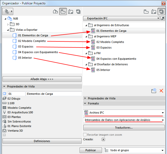167x154 pixels.
Task: Select view 05 Interior in left tree
Action: pos(22,58)
